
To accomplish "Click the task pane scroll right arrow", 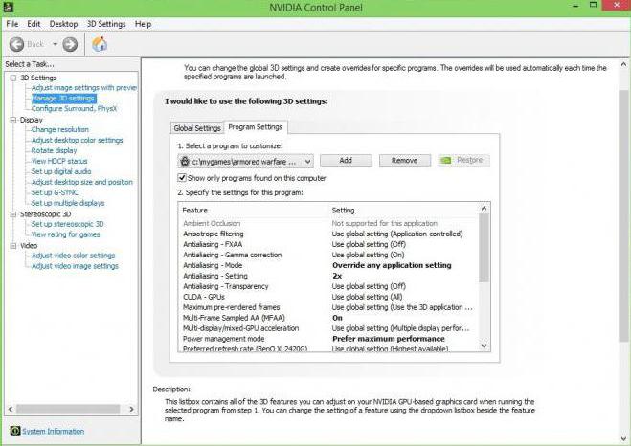I will 131,409.
